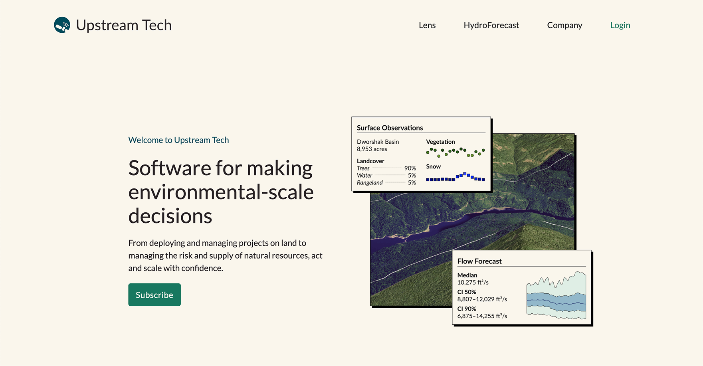Click the Vegetation dot chart

(455, 152)
